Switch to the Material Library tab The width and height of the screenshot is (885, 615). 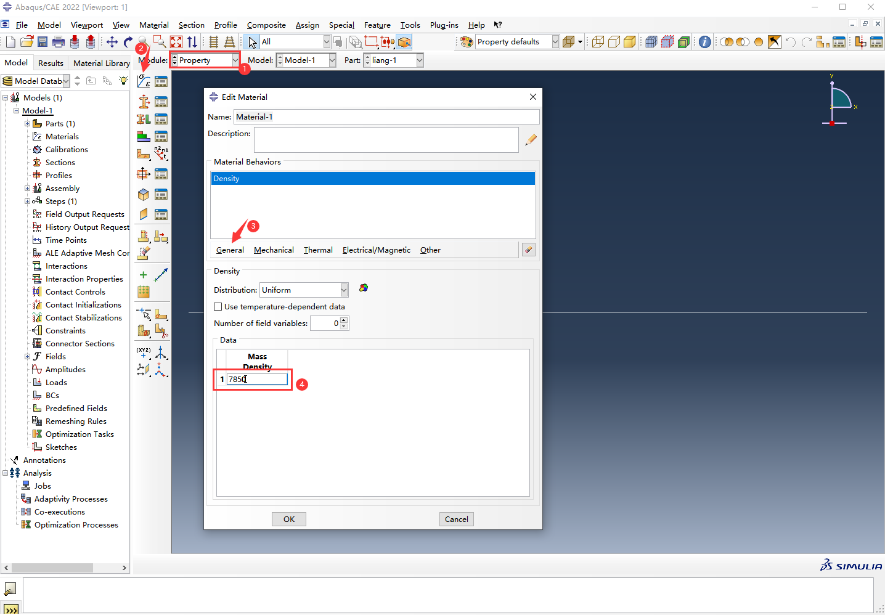pos(101,63)
